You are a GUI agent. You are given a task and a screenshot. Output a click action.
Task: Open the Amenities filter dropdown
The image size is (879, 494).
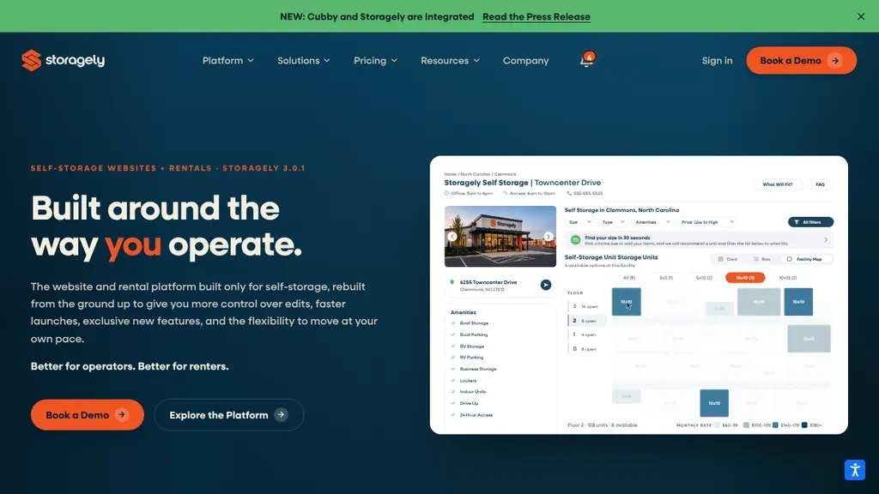coord(652,222)
